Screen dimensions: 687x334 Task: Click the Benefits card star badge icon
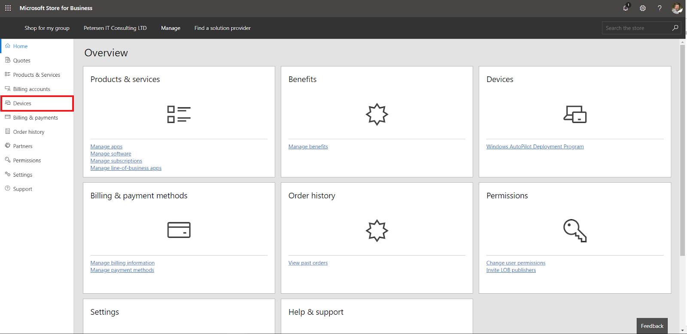pos(377,114)
